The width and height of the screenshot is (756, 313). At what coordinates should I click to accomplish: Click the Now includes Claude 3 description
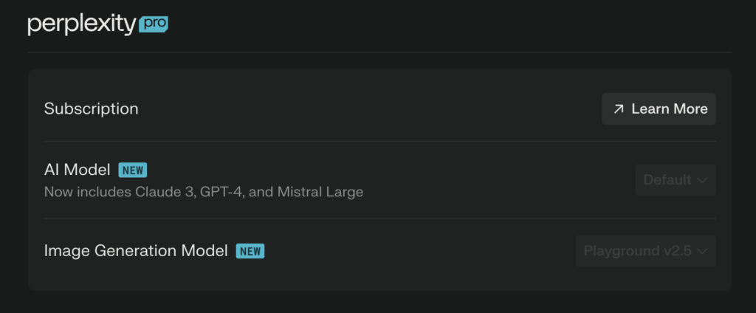click(x=204, y=192)
